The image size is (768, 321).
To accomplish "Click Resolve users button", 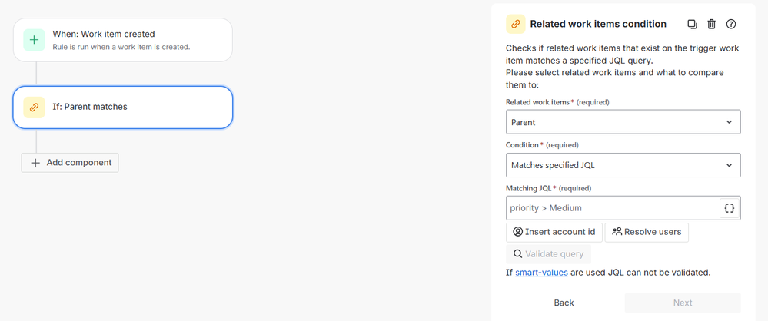I will [647, 232].
